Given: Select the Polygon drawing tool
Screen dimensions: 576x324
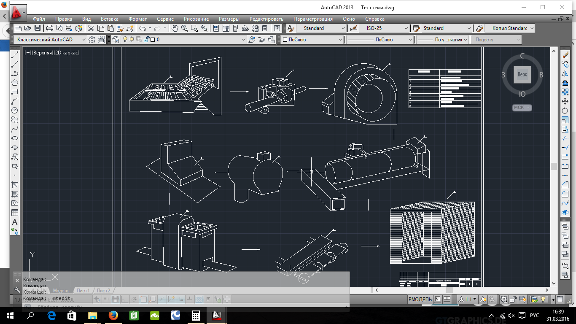Looking at the screenshot, I should [x=15, y=83].
